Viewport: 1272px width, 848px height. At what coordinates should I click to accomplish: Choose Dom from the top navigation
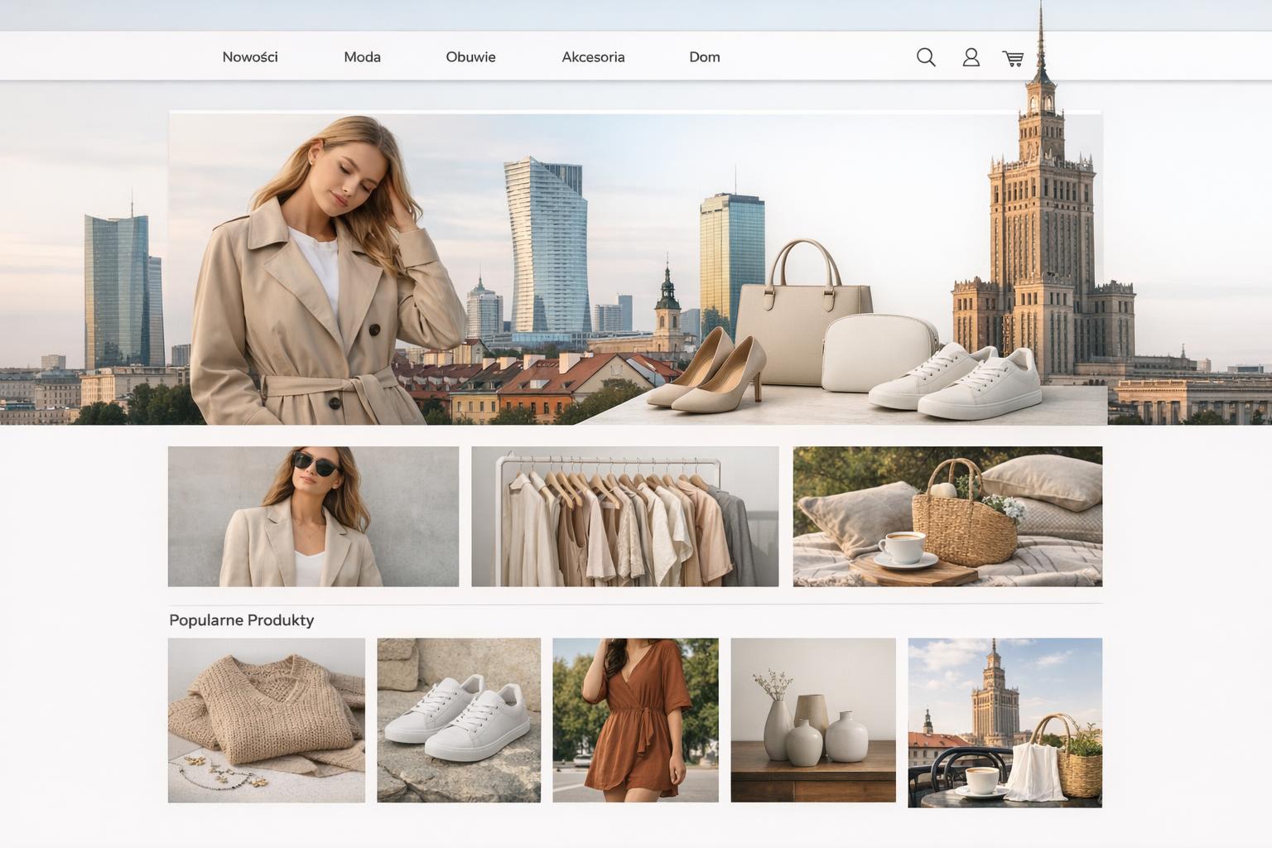pos(704,57)
